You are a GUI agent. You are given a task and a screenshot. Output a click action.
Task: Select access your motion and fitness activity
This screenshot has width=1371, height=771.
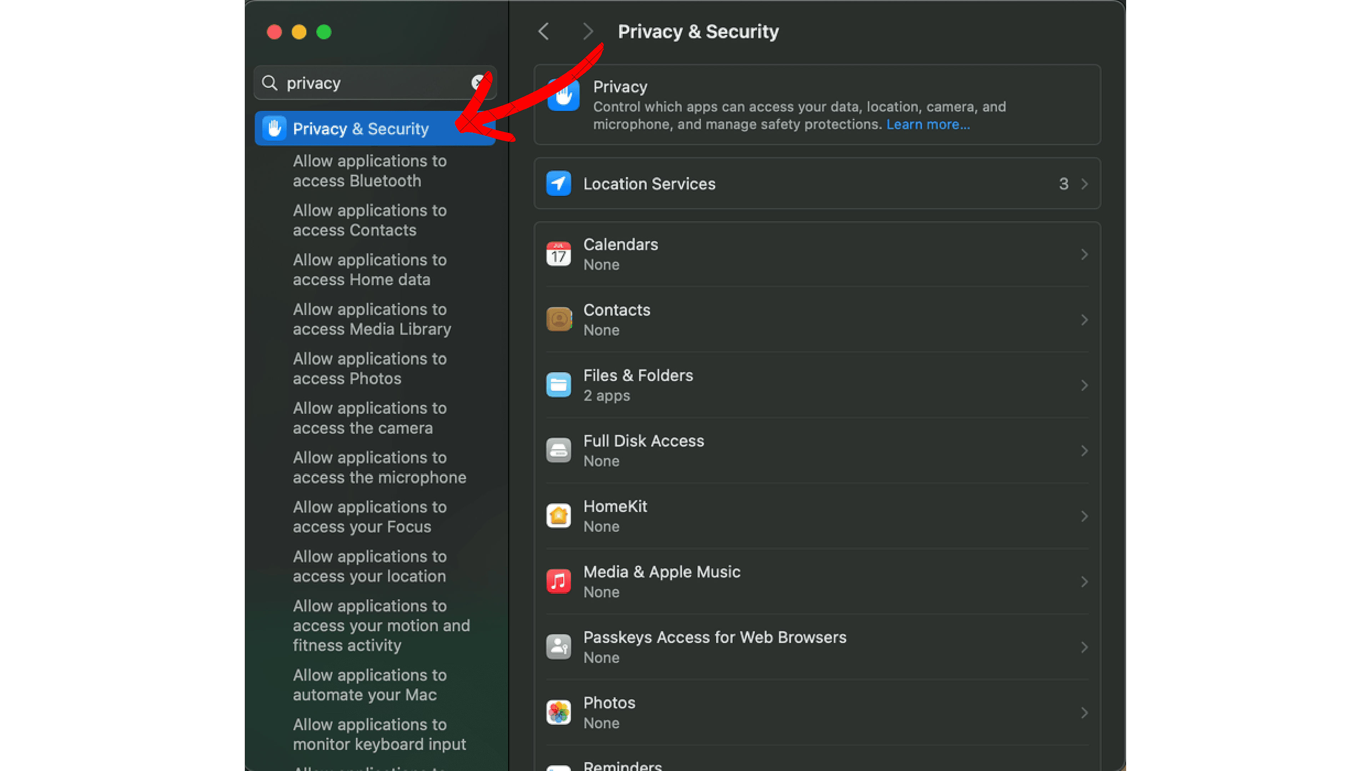tap(381, 626)
